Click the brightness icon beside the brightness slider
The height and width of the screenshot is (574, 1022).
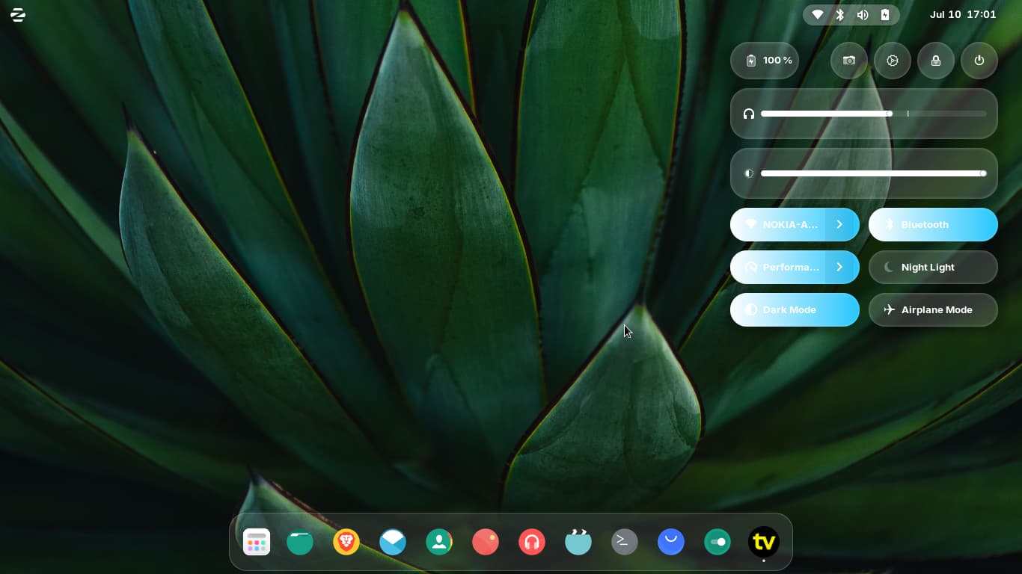click(x=749, y=173)
